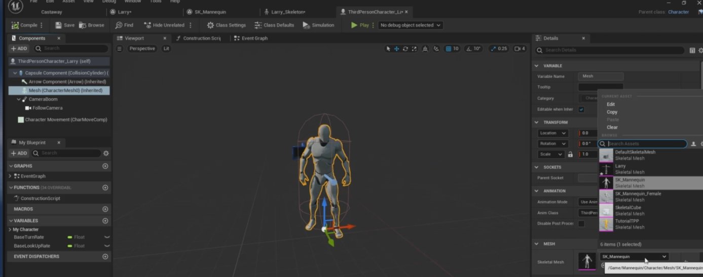Click the My Blueprint settings gear icon
The image size is (703, 277).
pos(106,153)
